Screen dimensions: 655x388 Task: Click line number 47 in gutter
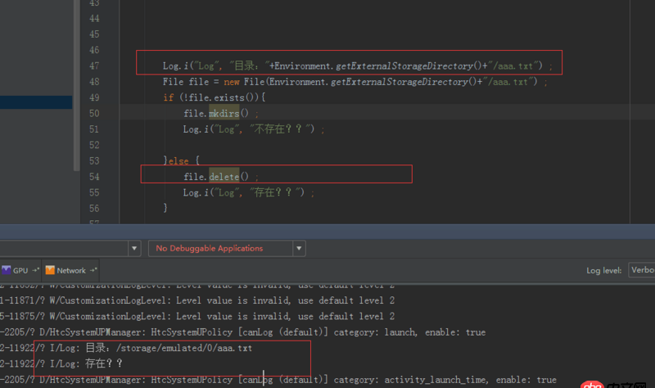click(93, 65)
